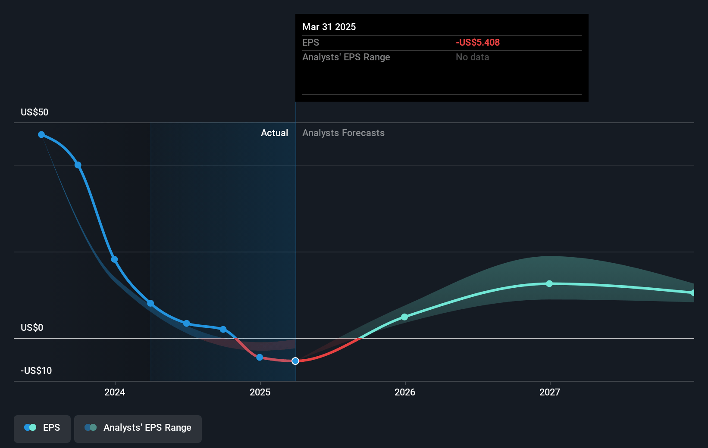
Task: Click the 'No data' value in tooltip
Action: (x=473, y=57)
